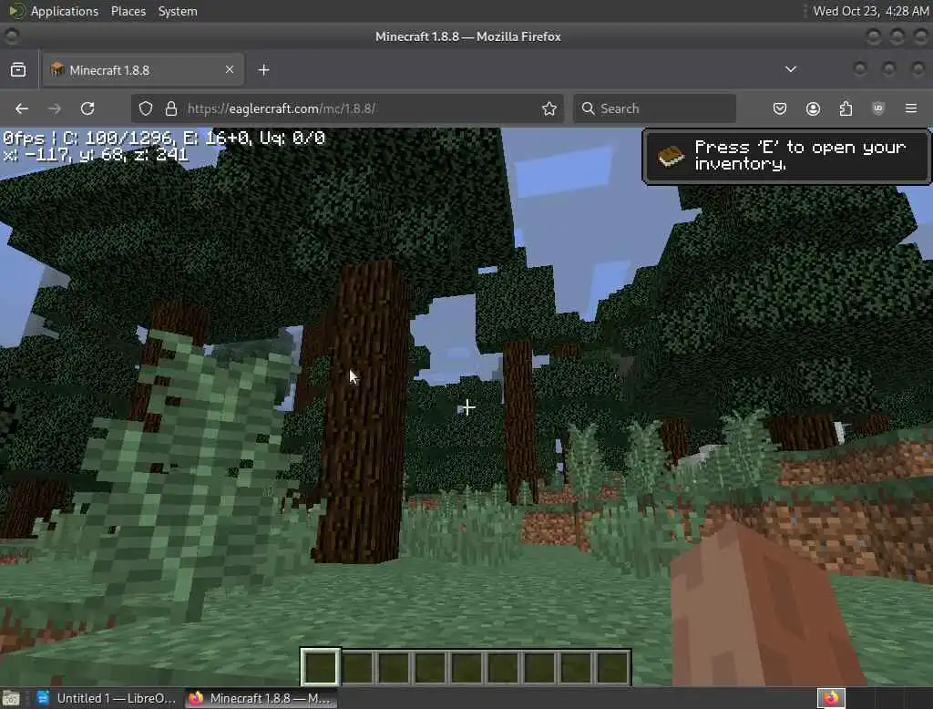Screen dimensions: 933x709
Task: Expand the list all tabs chevron
Action: click(x=791, y=69)
